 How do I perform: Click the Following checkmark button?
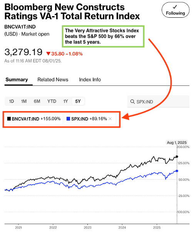(x=176, y=10)
